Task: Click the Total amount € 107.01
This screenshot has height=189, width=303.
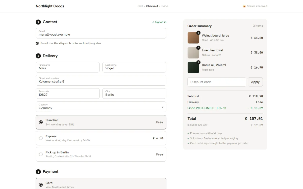Action: click(254, 119)
